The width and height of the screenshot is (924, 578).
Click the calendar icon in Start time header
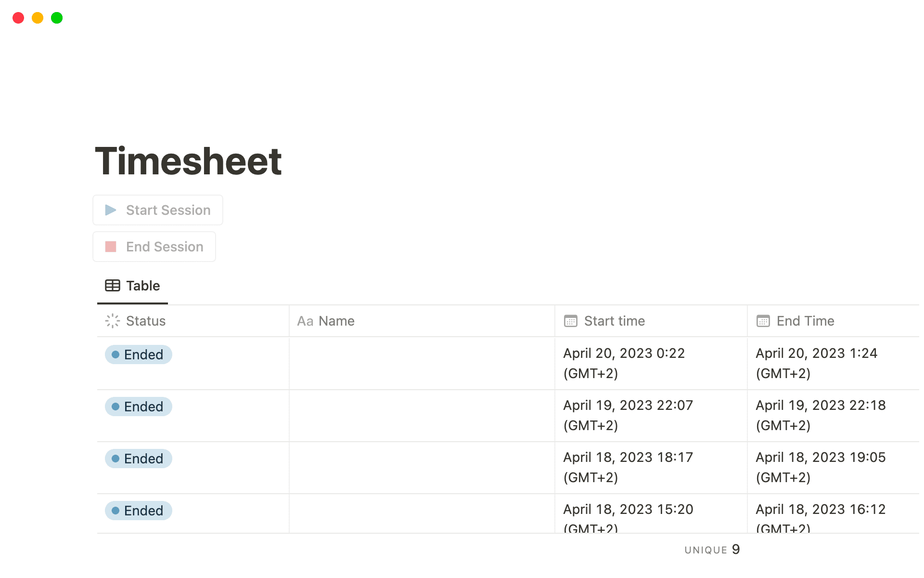[570, 321]
